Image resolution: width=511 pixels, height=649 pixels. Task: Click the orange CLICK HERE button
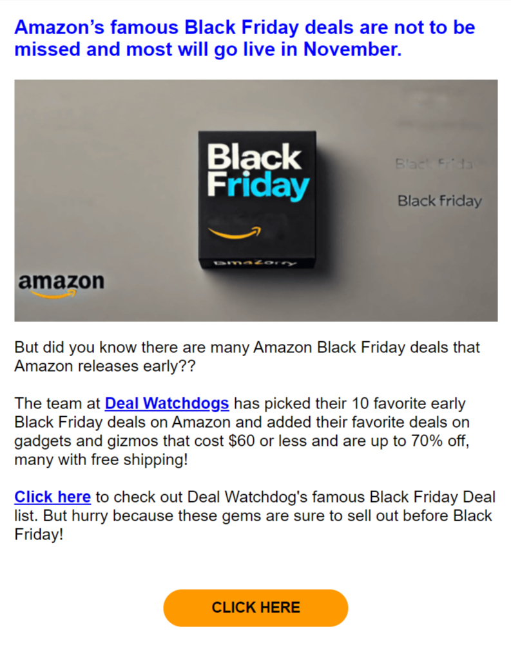255,608
